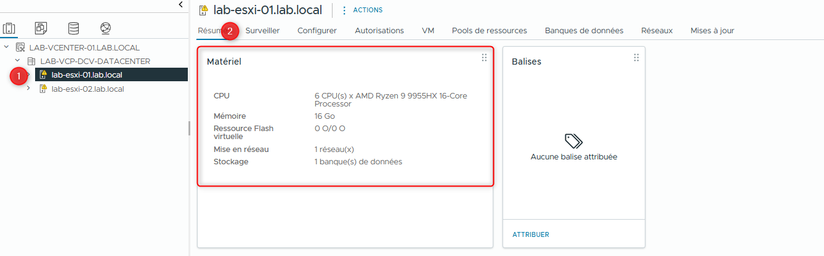Click the host warning icon for lab-esxi-02.lab.local

pos(43,89)
